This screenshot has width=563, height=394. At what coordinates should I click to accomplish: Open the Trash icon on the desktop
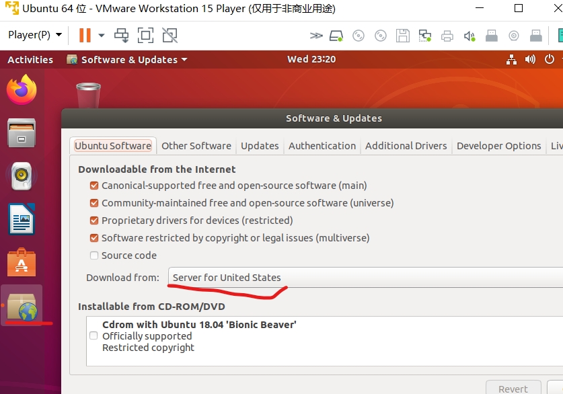click(88, 95)
